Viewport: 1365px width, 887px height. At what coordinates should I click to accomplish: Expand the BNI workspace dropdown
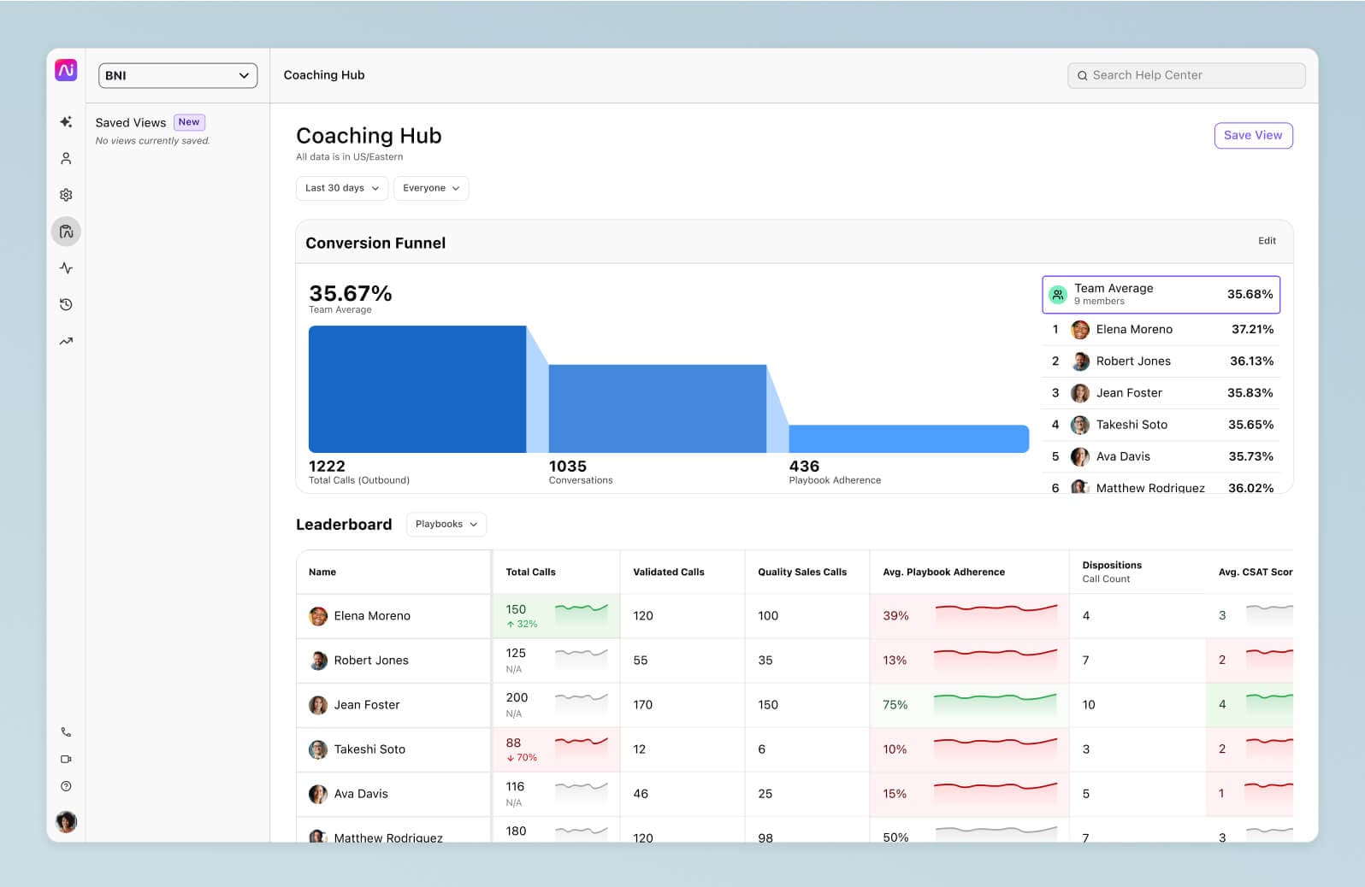[x=178, y=75]
